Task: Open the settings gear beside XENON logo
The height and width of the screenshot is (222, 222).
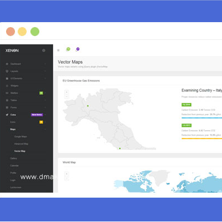Action: [x=44, y=50]
